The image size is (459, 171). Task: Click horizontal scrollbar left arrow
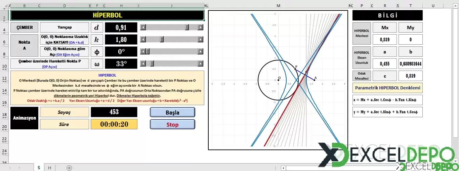click(284, 168)
